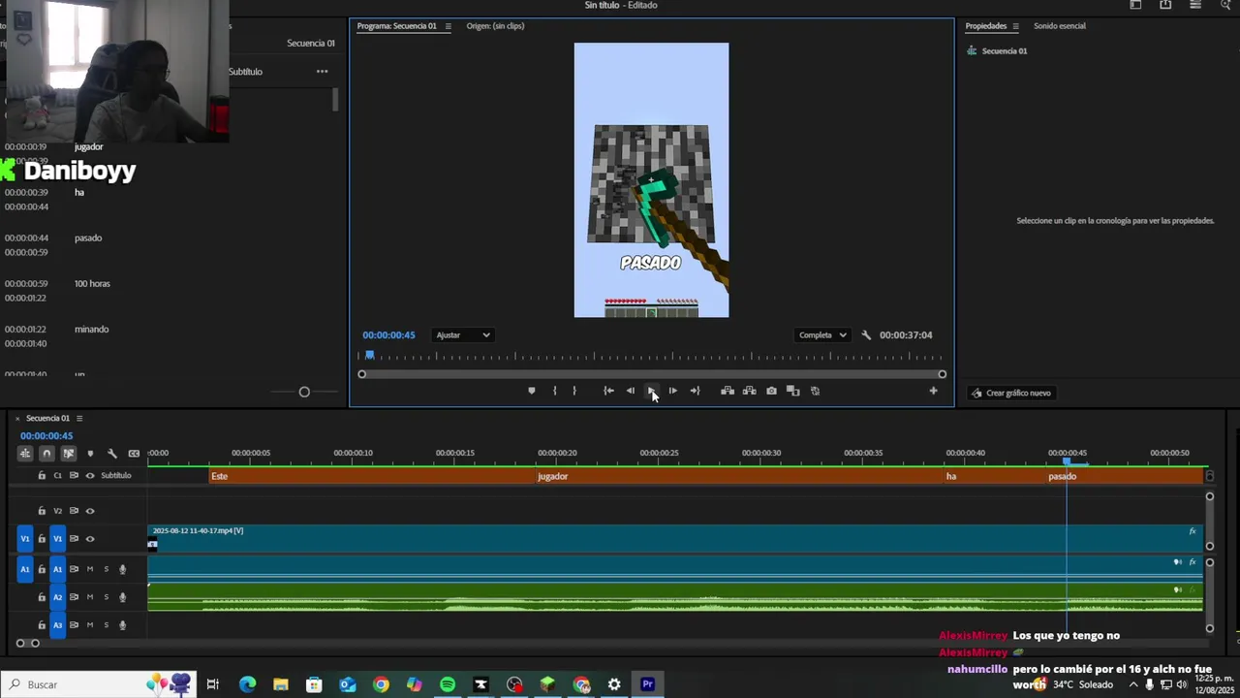
Task: Go to In point button
Action: [608, 391]
